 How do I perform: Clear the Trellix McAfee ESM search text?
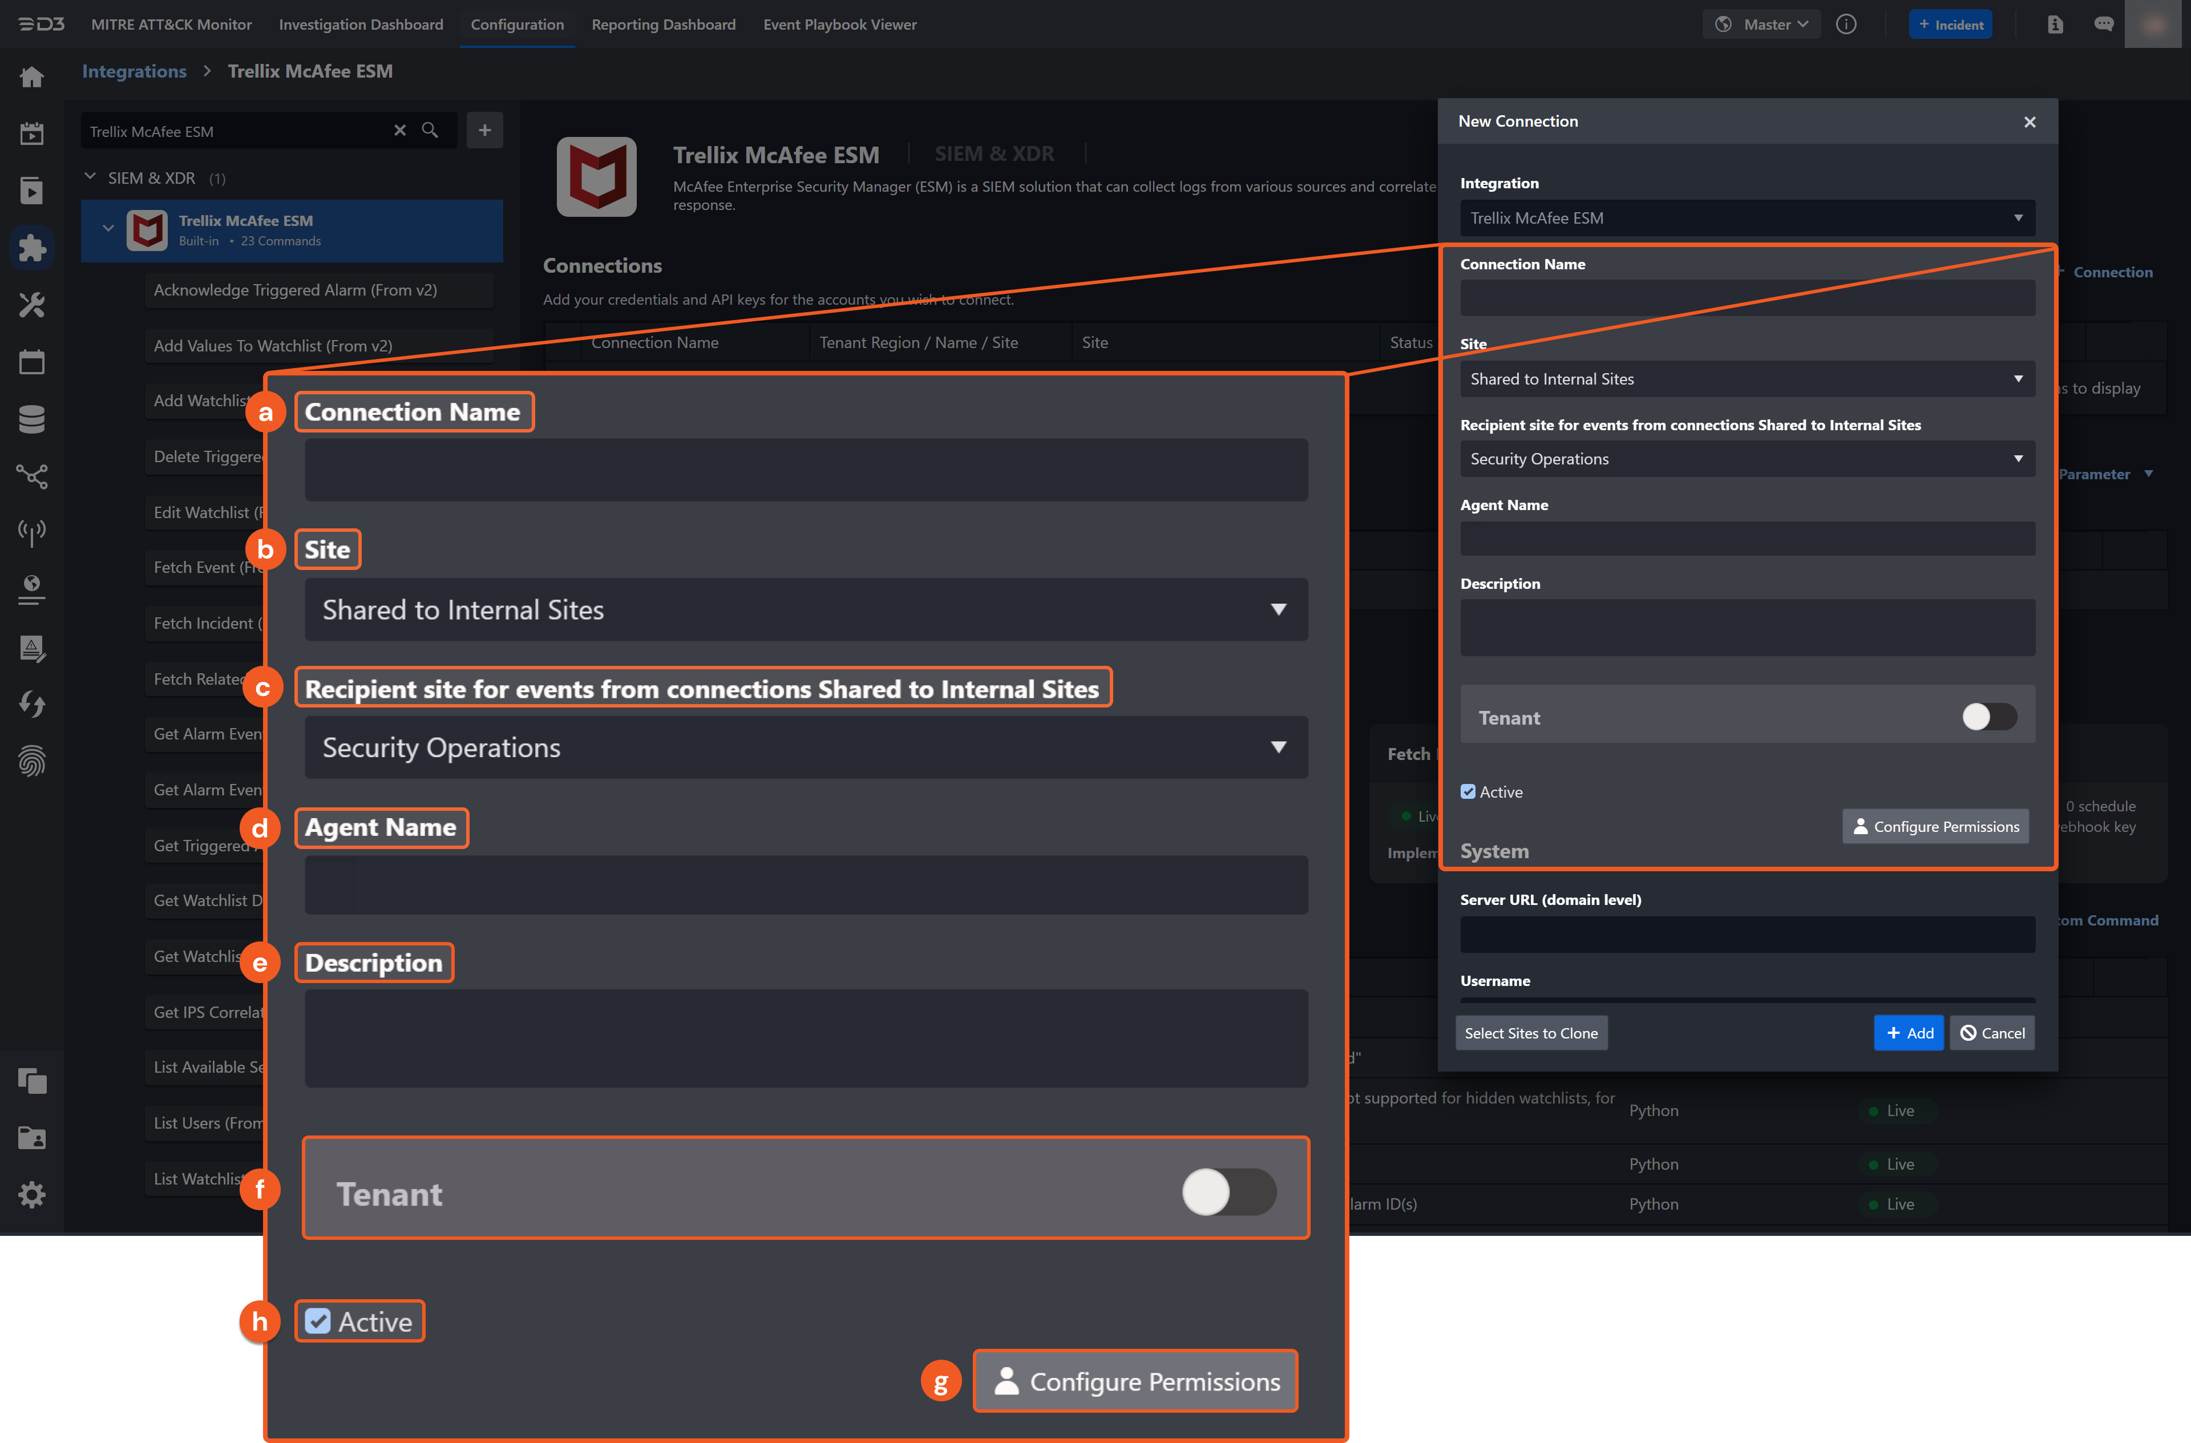399,131
